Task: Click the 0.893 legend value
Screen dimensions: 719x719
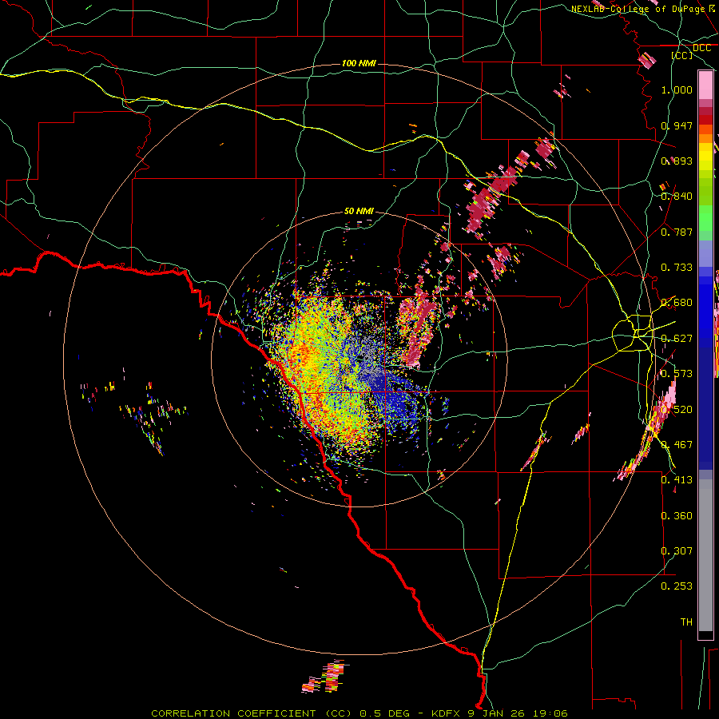Action: (x=677, y=161)
